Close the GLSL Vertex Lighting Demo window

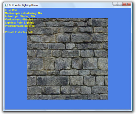[x=126, y=4]
